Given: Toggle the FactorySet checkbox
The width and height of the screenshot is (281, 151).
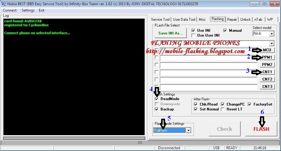Looking at the screenshot, I should coord(250,104).
